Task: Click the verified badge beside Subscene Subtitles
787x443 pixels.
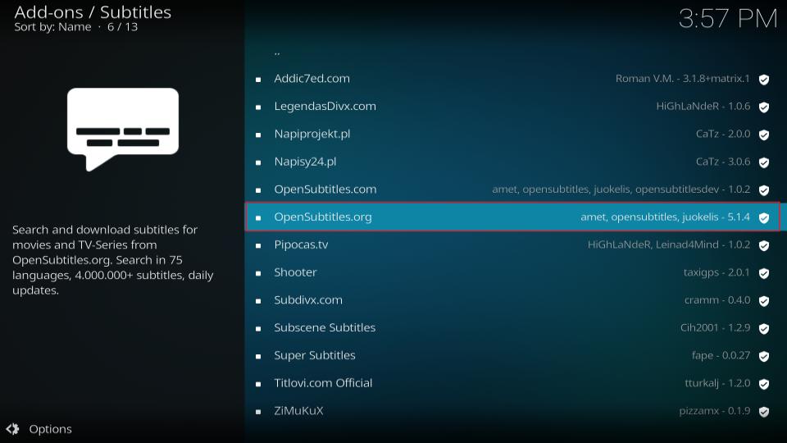Action: click(x=763, y=328)
